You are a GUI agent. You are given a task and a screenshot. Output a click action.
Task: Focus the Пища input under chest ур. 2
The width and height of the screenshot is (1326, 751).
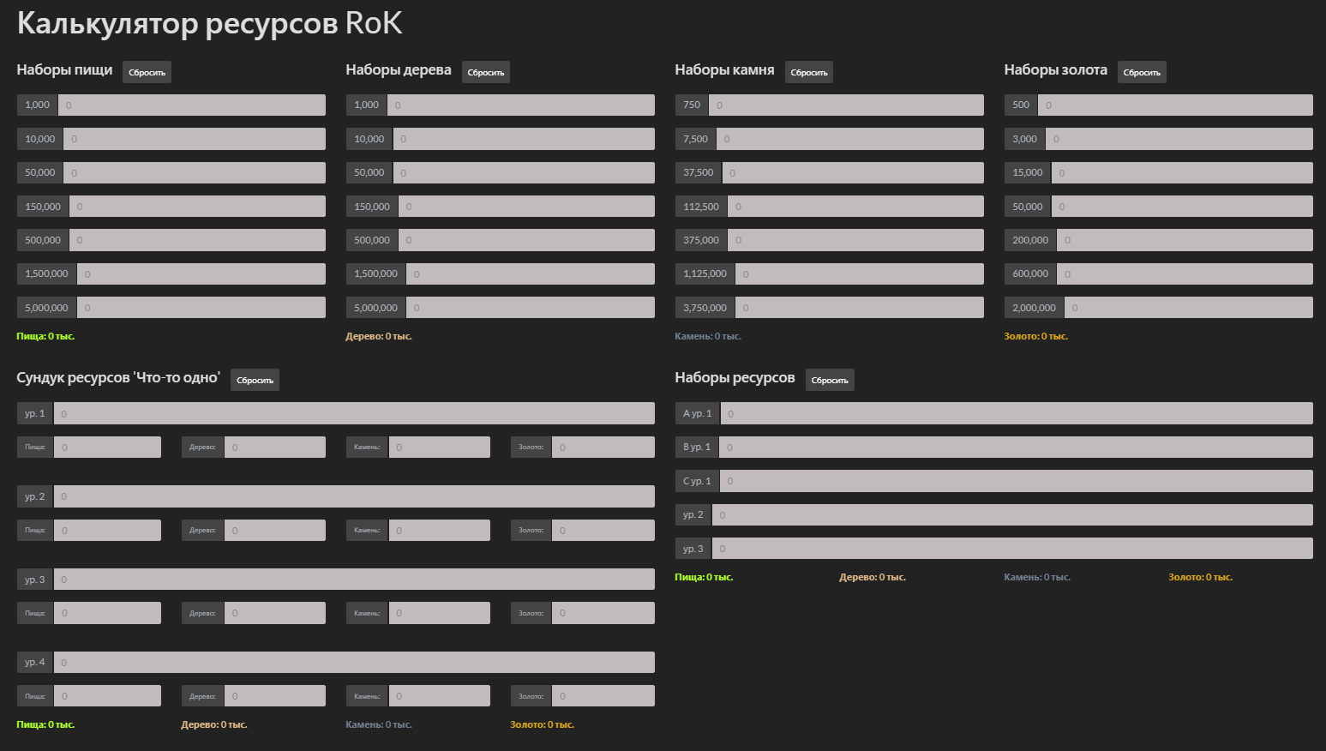pos(107,530)
